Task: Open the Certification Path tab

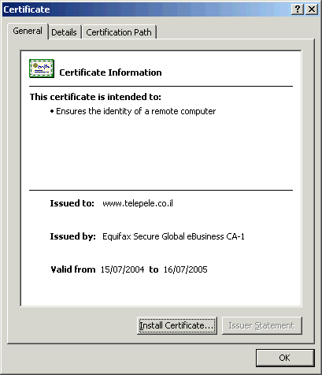Action: 119,32
